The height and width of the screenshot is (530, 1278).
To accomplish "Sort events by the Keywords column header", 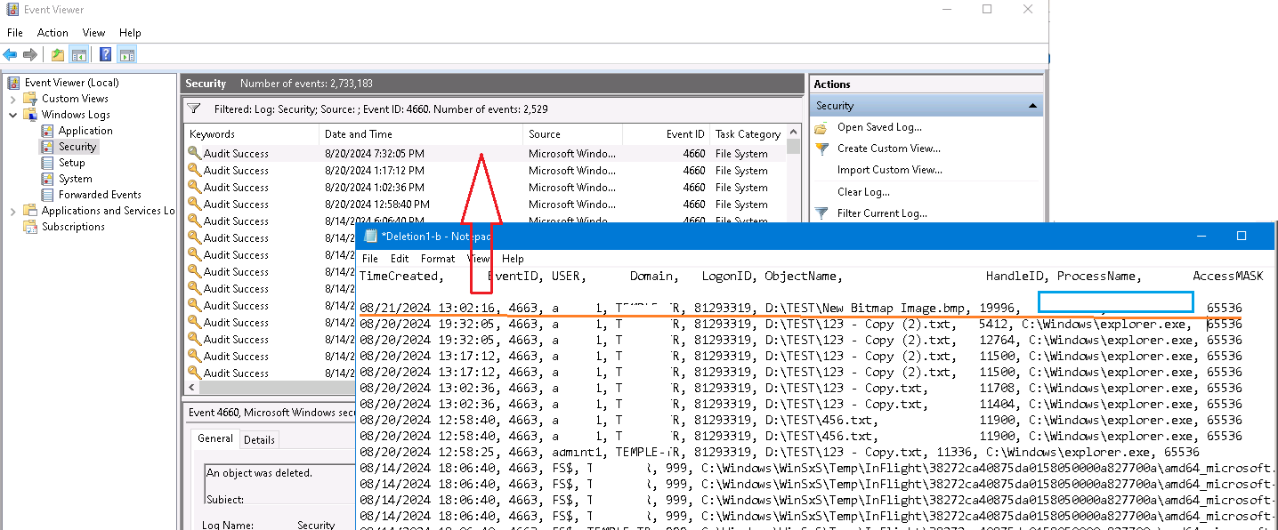I will click(x=252, y=134).
